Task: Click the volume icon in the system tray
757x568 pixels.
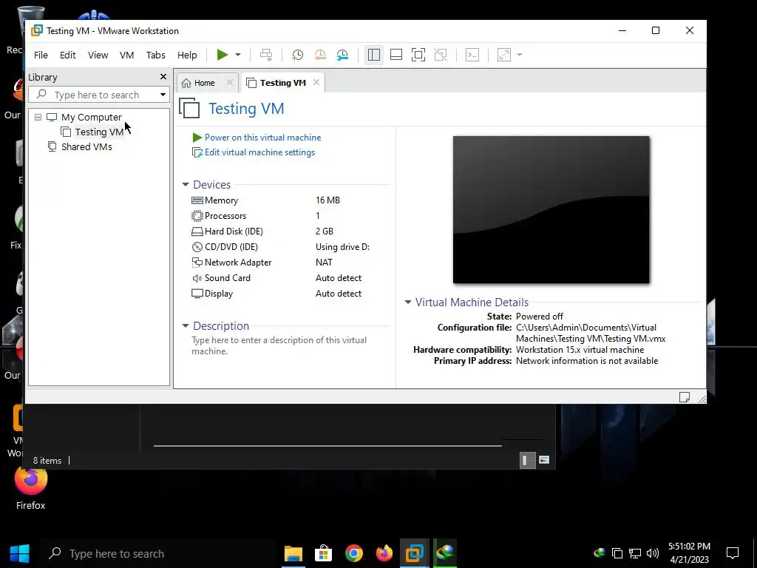Action: coord(653,553)
